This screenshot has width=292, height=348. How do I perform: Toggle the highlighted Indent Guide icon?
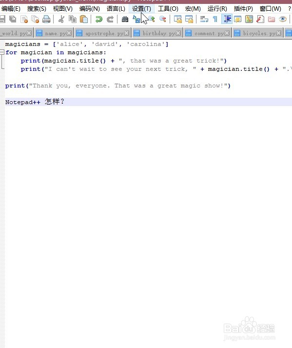coord(227,19)
